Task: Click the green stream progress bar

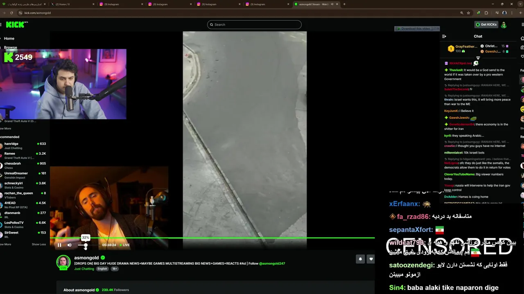Action: click(x=212, y=238)
